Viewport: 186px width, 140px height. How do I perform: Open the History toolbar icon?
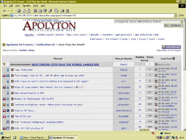coord(50,11)
